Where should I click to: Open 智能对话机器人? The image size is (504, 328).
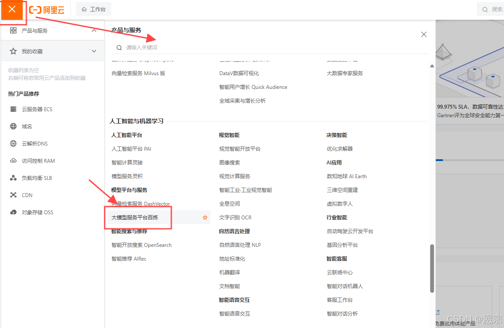pyautogui.click(x=345, y=286)
